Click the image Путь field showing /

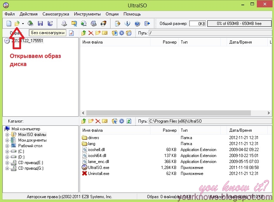tap(210, 33)
